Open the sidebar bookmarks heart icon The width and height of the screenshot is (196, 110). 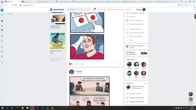pyautogui.click(x=2, y=47)
